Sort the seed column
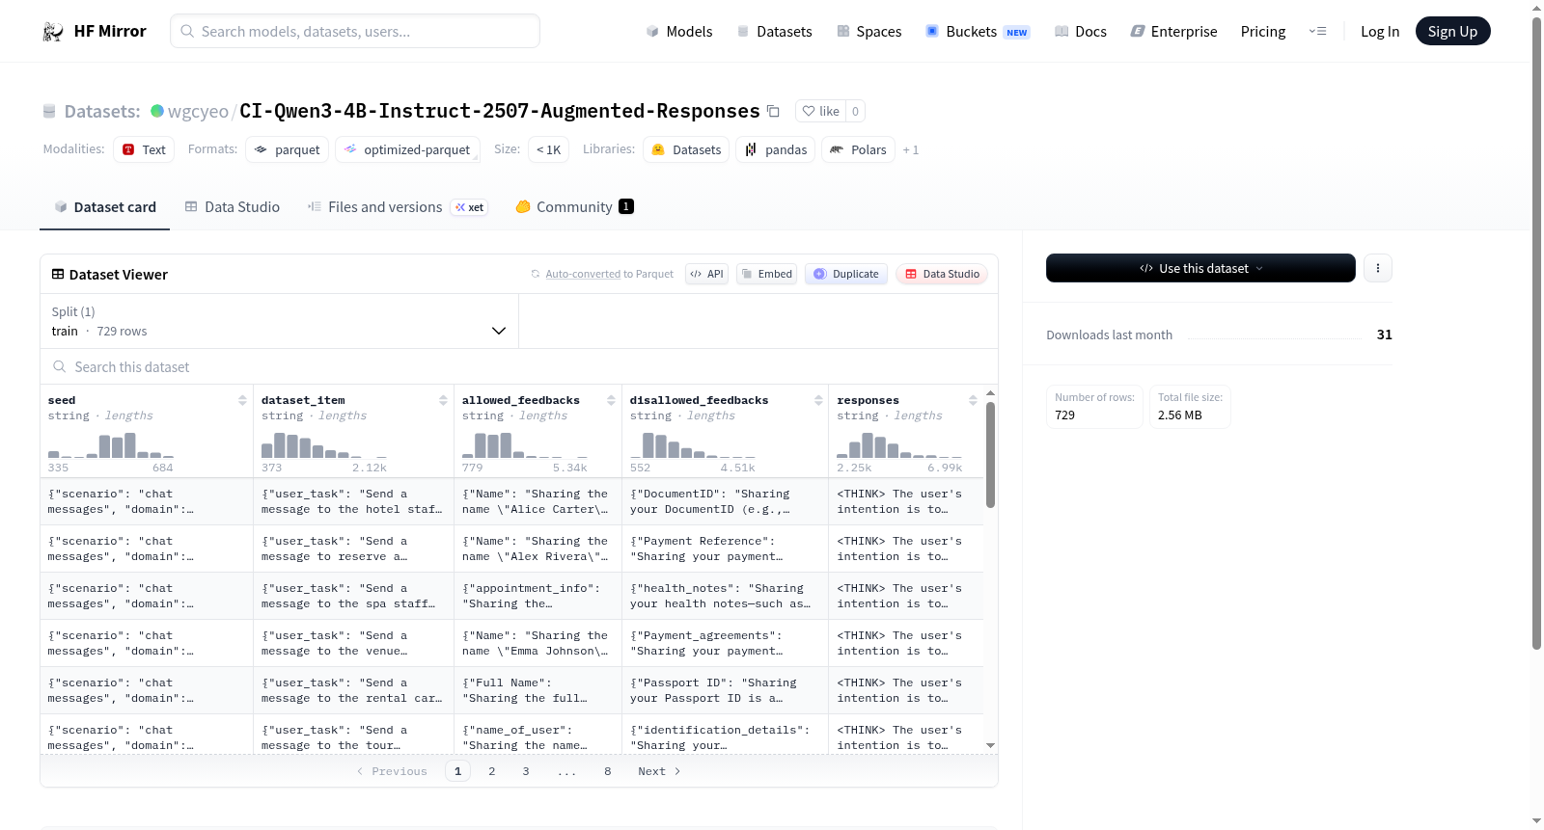This screenshot has height=830, width=1544. click(242, 400)
